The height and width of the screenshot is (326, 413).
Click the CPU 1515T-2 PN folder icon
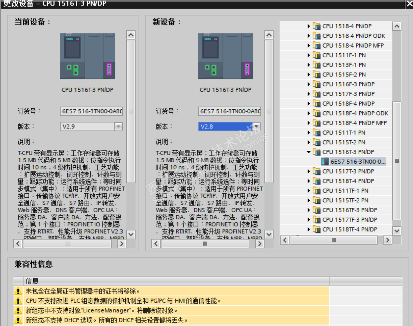[317, 142]
